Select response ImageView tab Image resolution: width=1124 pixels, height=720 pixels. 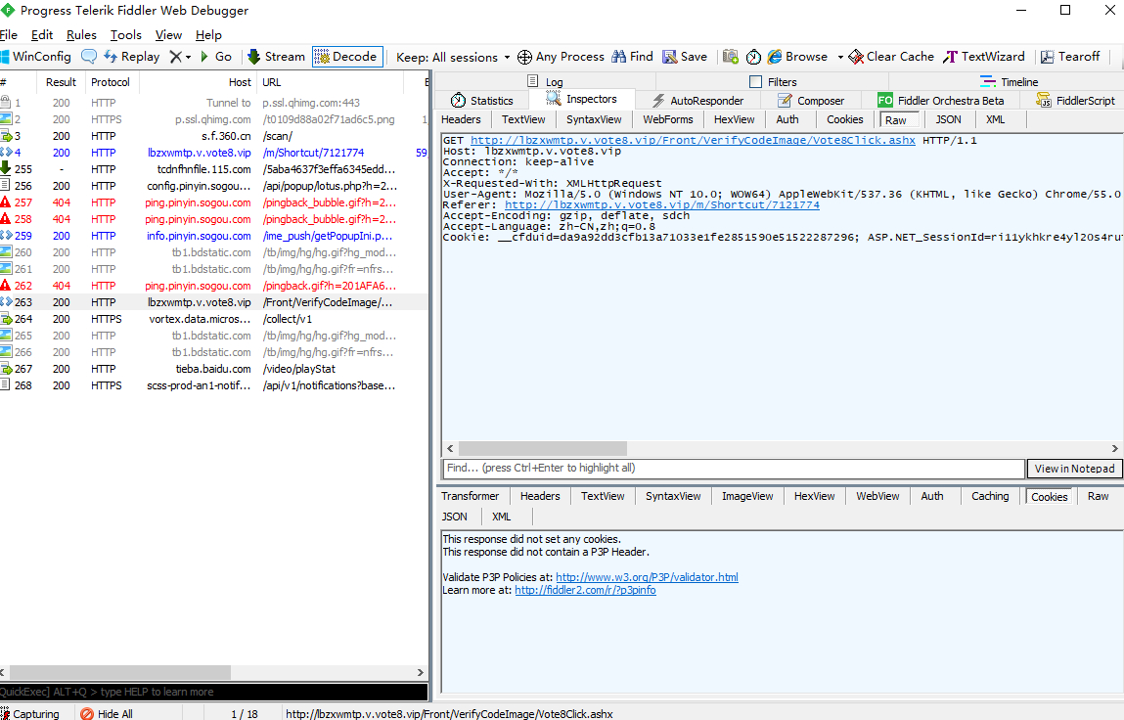tap(747, 496)
